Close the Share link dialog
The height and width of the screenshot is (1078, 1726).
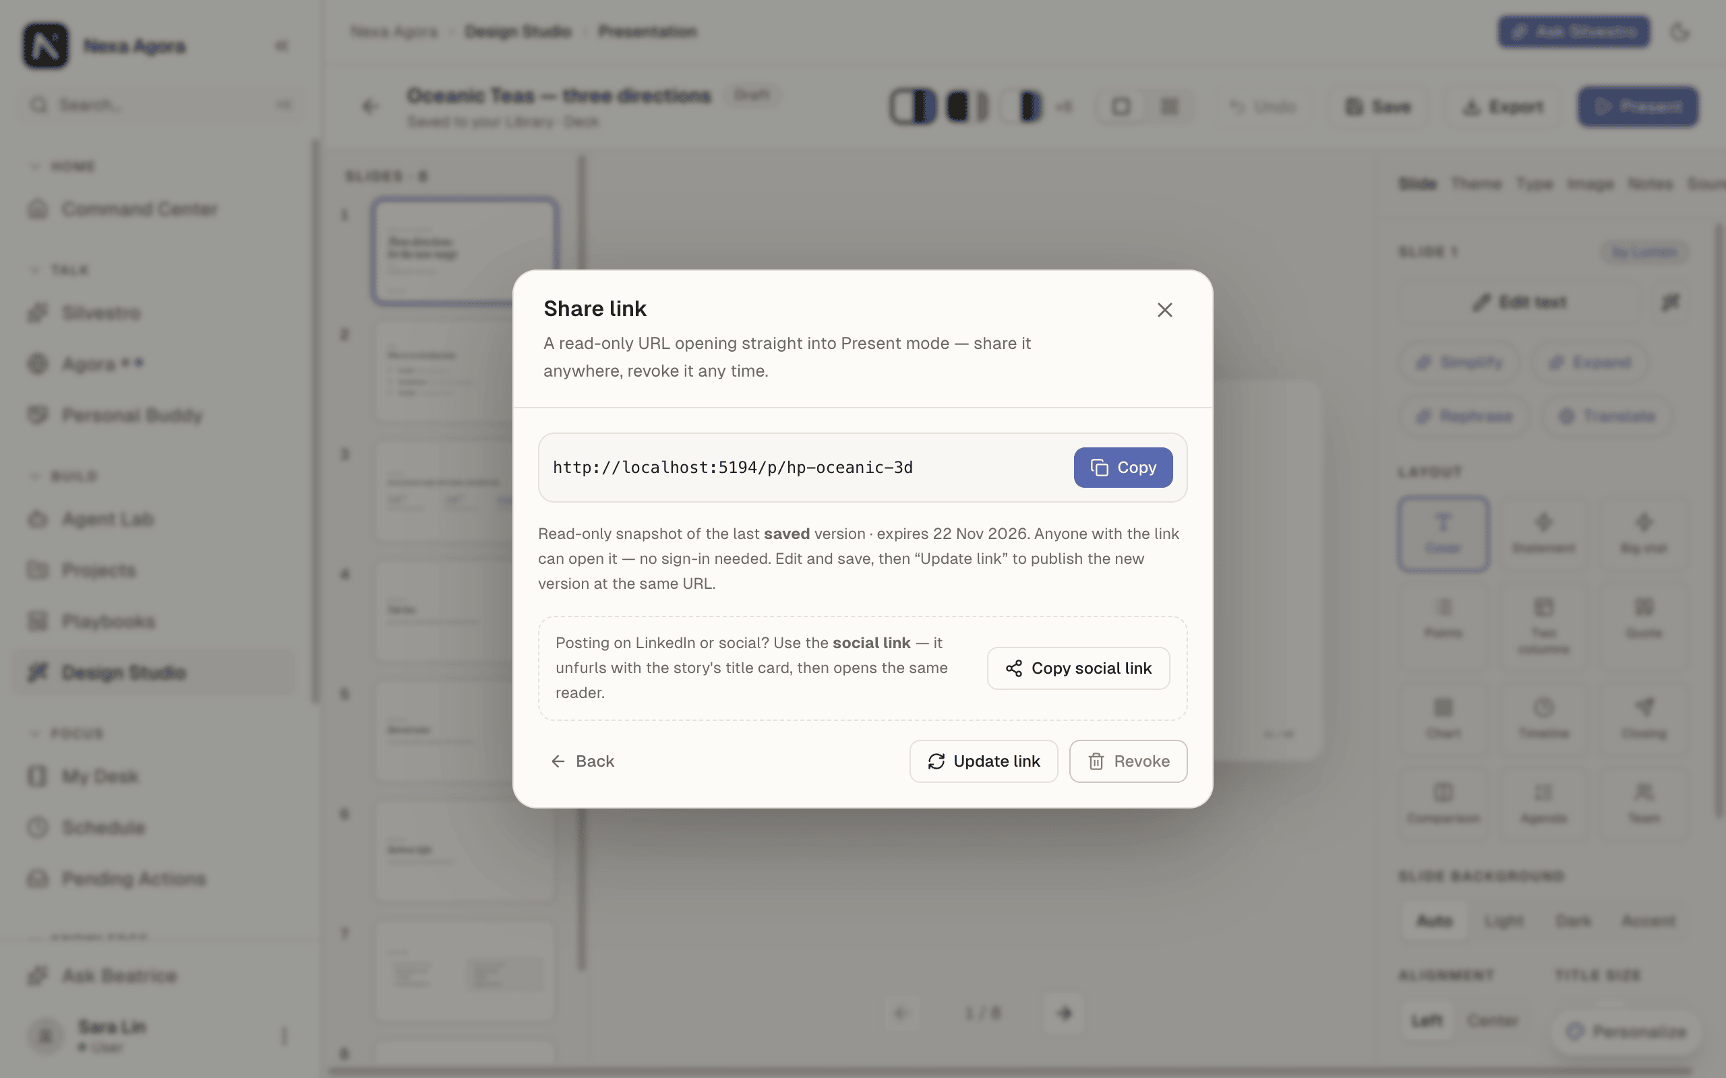pyautogui.click(x=1164, y=310)
